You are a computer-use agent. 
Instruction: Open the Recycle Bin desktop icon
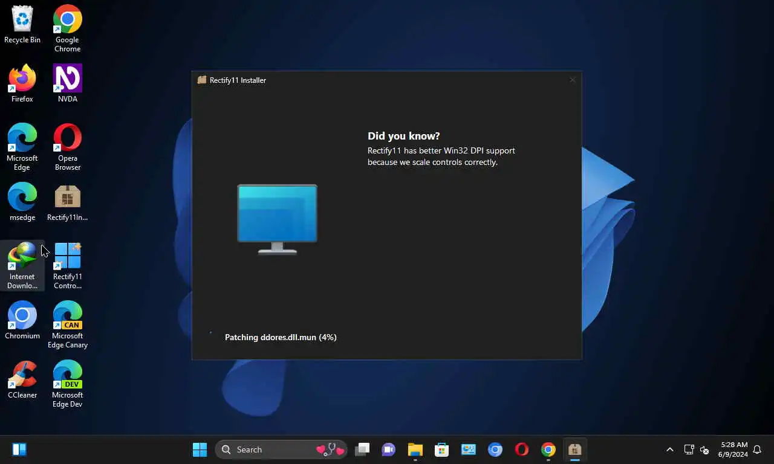[x=22, y=25]
